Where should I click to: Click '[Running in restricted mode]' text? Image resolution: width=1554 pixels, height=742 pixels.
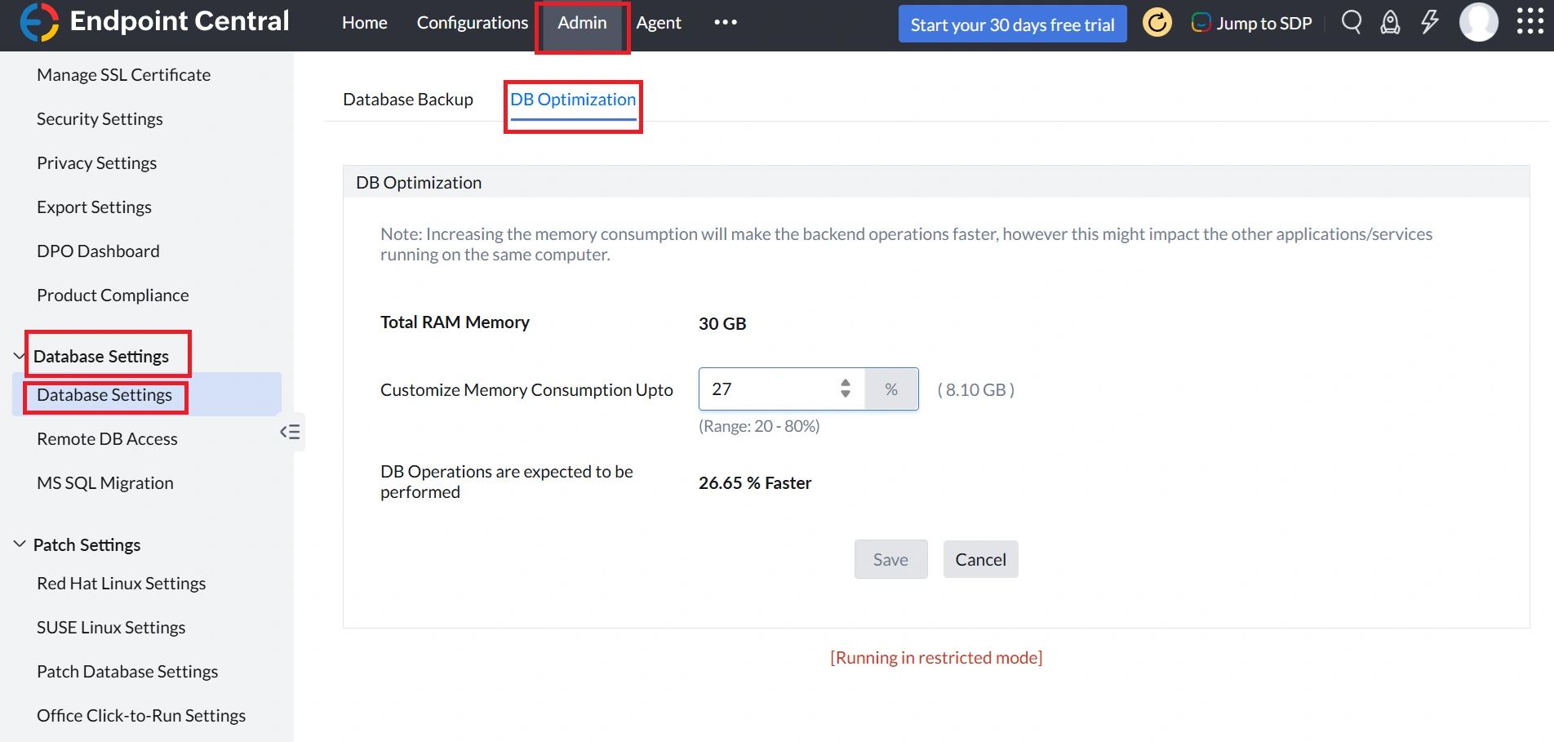[x=936, y=658]
